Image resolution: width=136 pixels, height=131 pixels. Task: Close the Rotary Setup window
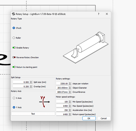(x=107, y=14)
